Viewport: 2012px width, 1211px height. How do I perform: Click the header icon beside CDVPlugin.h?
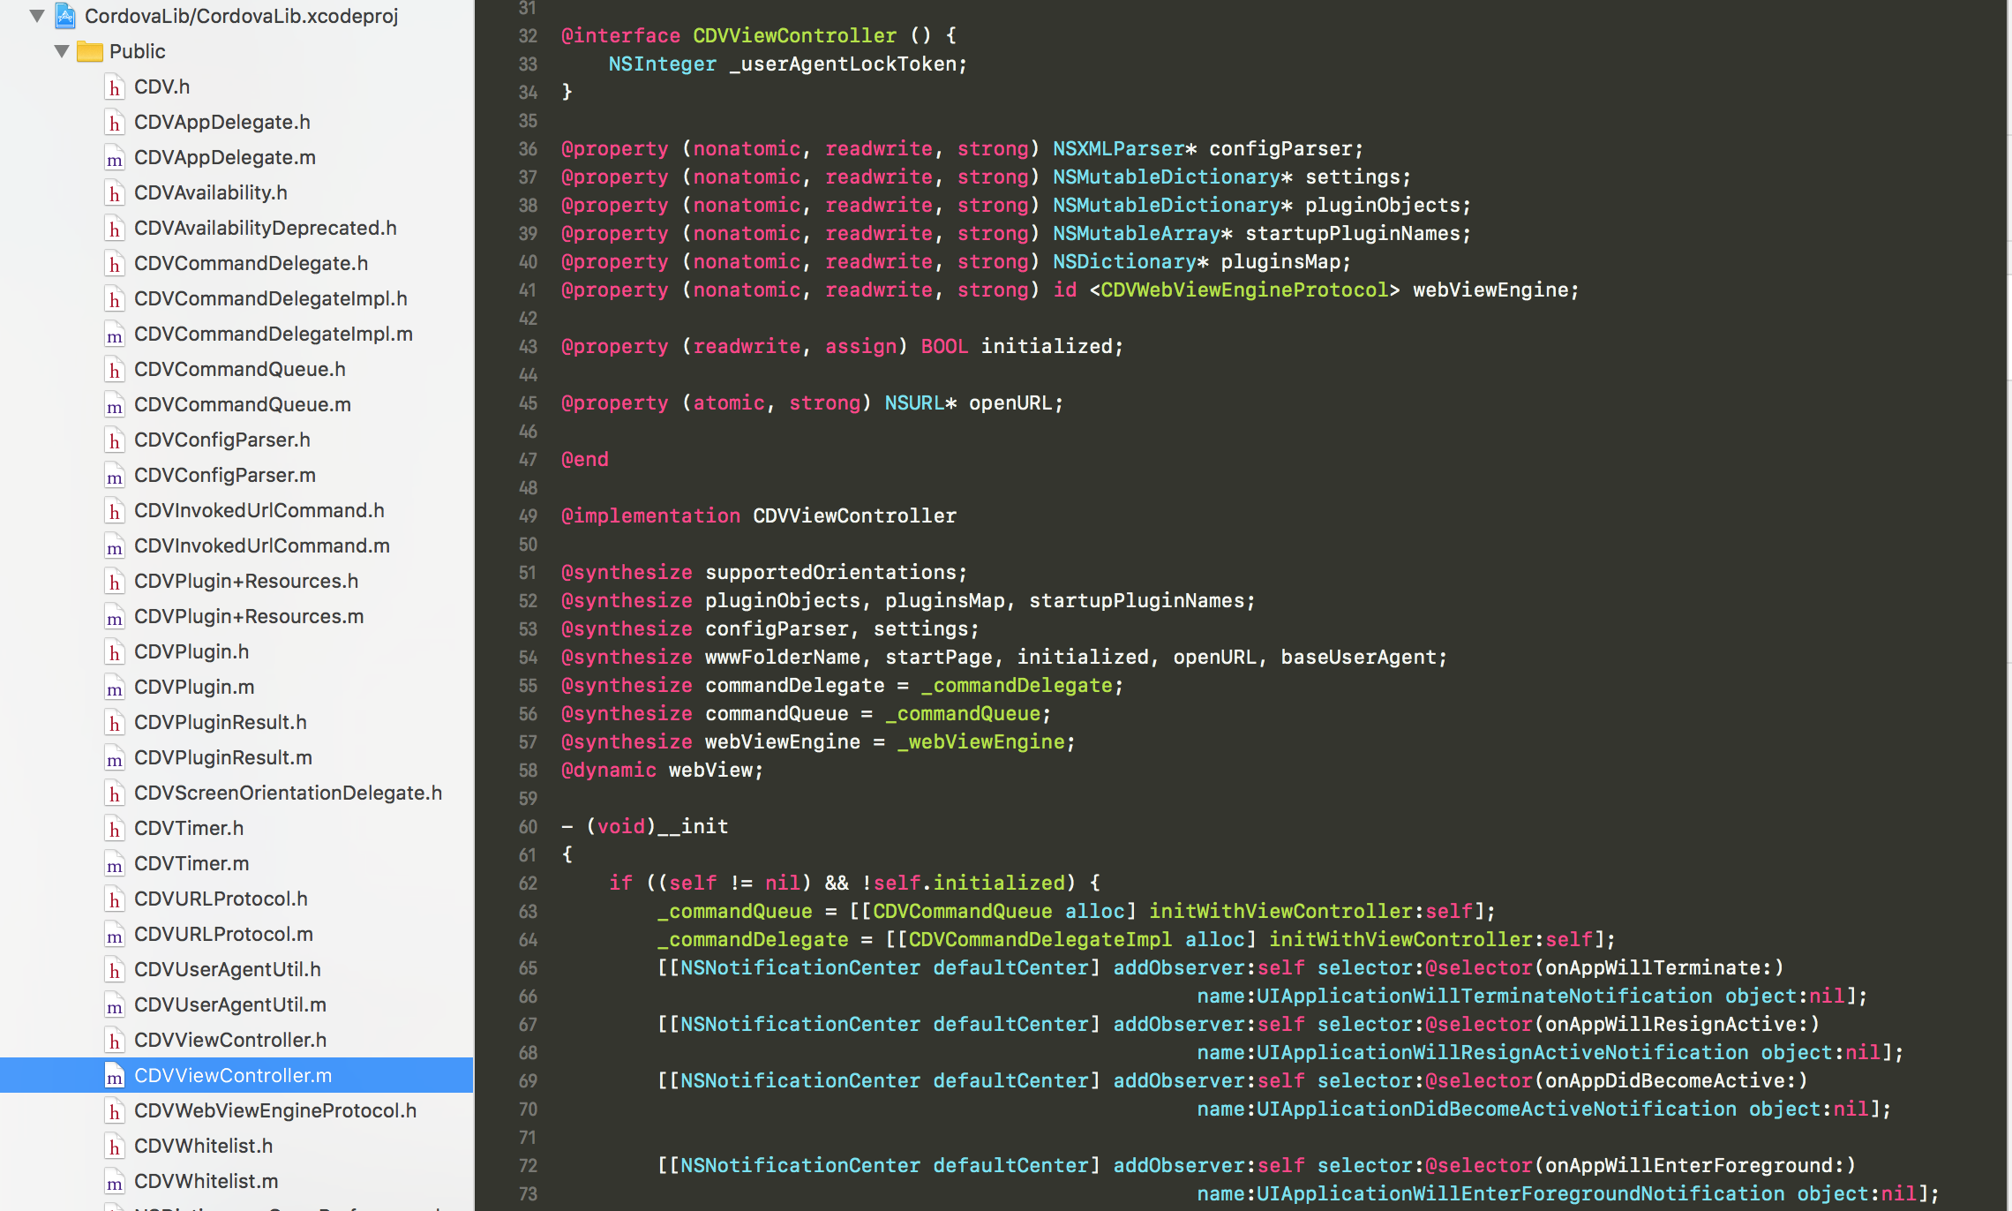pyautogui.click(x=114, y=652)
